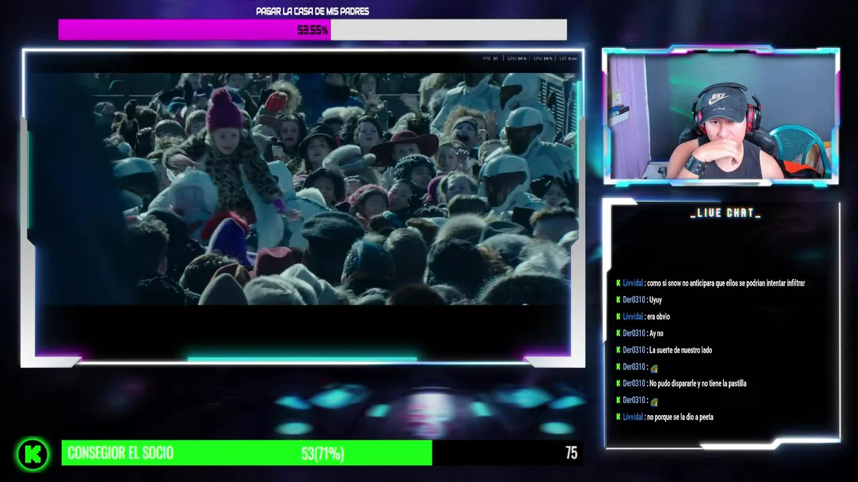Click the Kick badge beside 'Ay no'
Image resolution: width=858 pixels, height=482 pixels.
pos(618,333)
